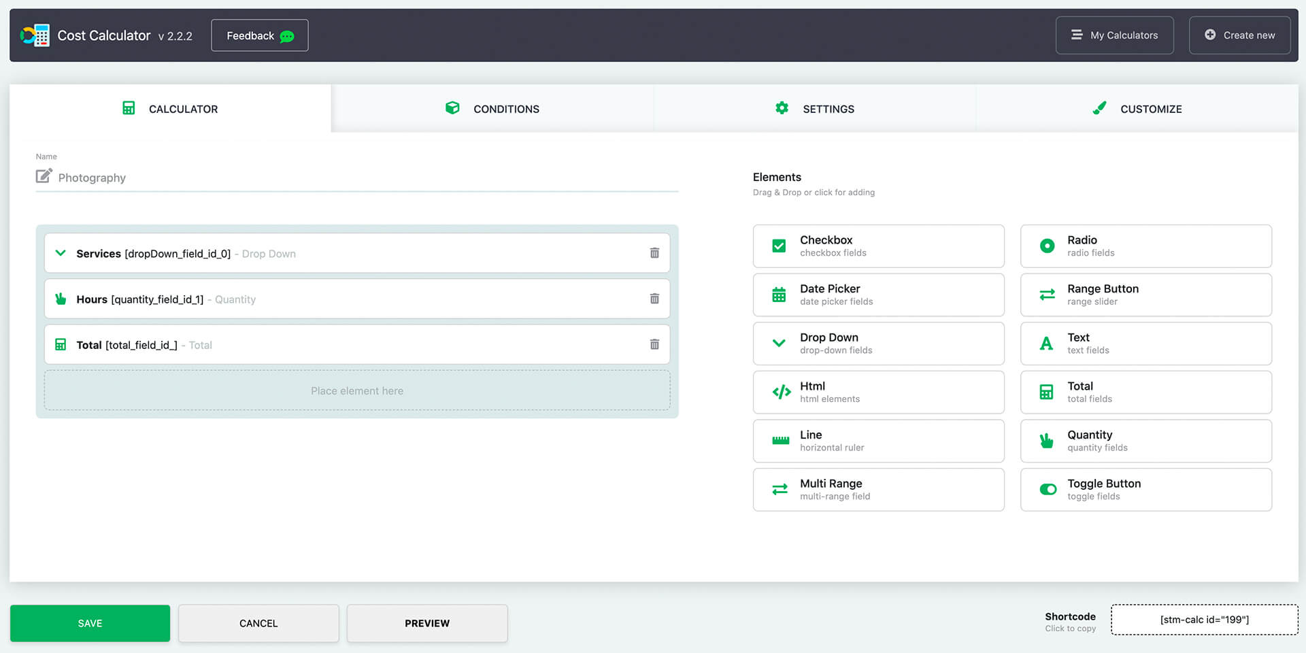This screenshot has width=1306, height=653.
Task: Select the Line horizontal ruler element
Action: tap(877, 441)
